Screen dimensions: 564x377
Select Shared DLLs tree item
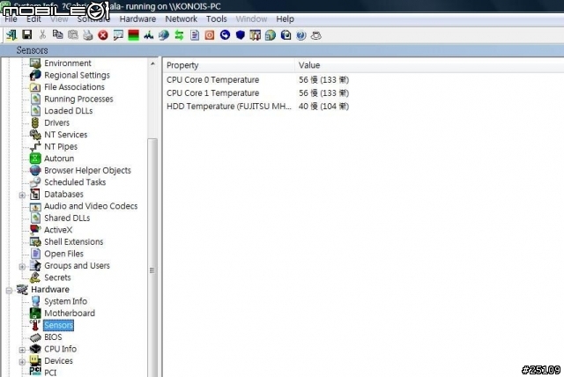67,218
